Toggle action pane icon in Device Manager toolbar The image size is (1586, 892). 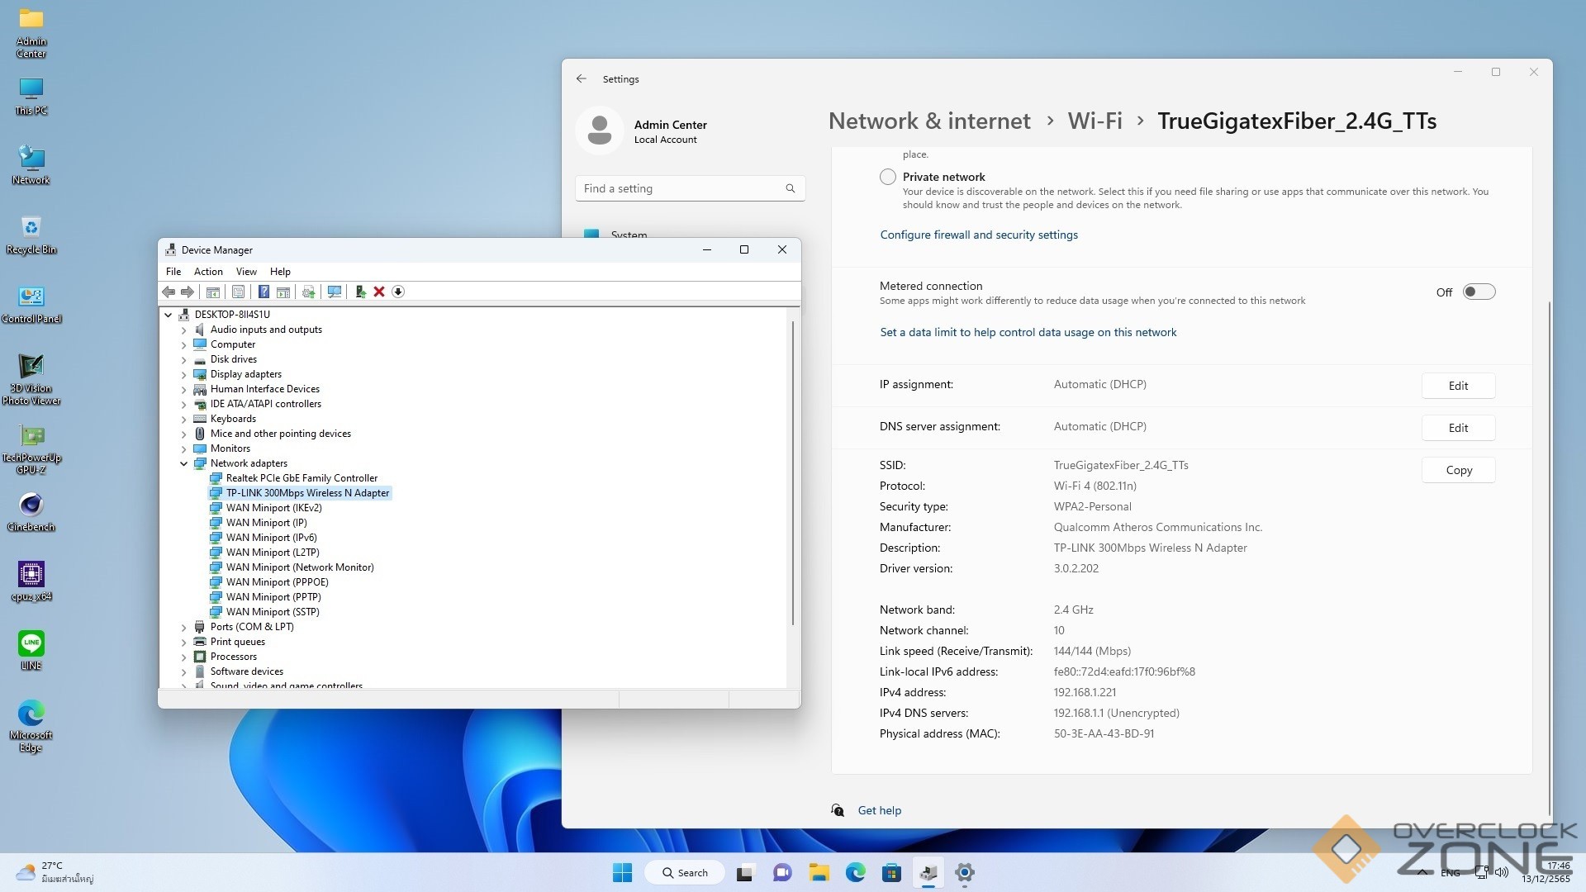[x=283, y=292]
